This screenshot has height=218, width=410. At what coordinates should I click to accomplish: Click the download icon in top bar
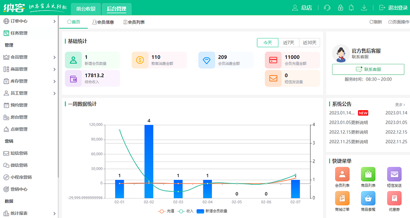pos(364,8)
